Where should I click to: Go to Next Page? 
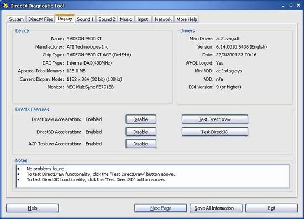coord(161,208)
